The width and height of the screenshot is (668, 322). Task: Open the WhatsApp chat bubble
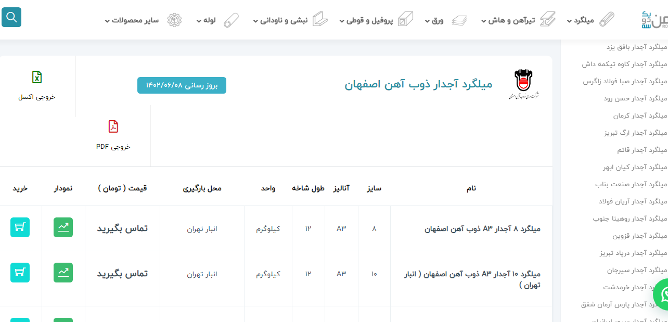click(x=662, y=294)
